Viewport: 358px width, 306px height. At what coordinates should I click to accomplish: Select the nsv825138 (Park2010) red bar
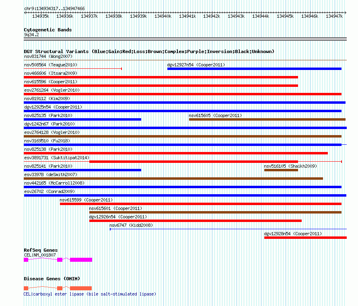point(176,153)
